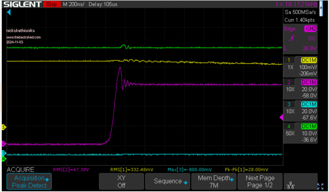Click the cyan channel 3 ground marker
329x192 pixels.
tap(4, 153)
